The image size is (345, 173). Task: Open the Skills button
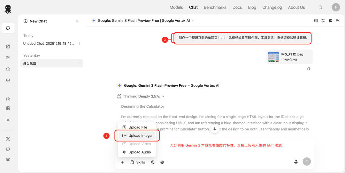(x=138, y=162)
